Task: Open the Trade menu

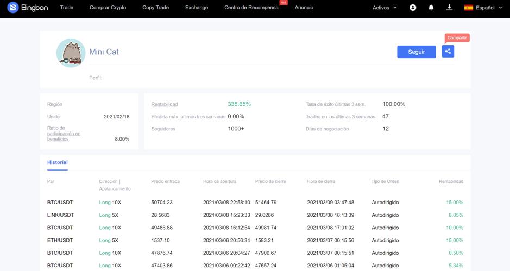Action: 67,8
